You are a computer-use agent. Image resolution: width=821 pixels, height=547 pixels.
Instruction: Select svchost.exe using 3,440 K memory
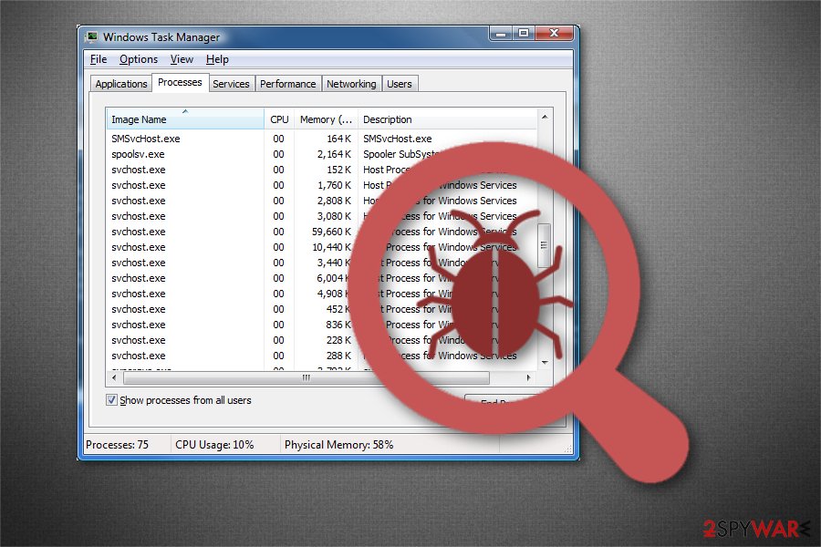[x=321, y=263]
